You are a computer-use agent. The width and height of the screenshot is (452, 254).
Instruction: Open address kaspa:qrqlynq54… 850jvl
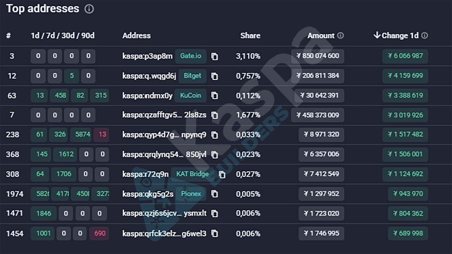coord(164,154)
